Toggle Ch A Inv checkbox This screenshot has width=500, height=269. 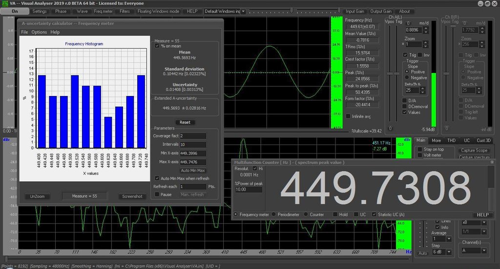(420, 55)
